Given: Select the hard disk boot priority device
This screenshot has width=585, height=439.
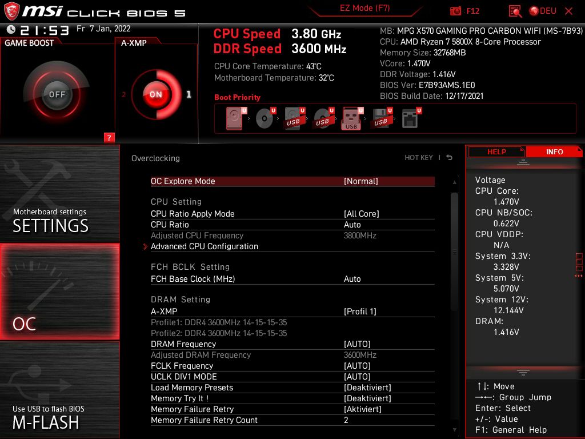Looking at the screenshot, I should click(x=236, y=118).
